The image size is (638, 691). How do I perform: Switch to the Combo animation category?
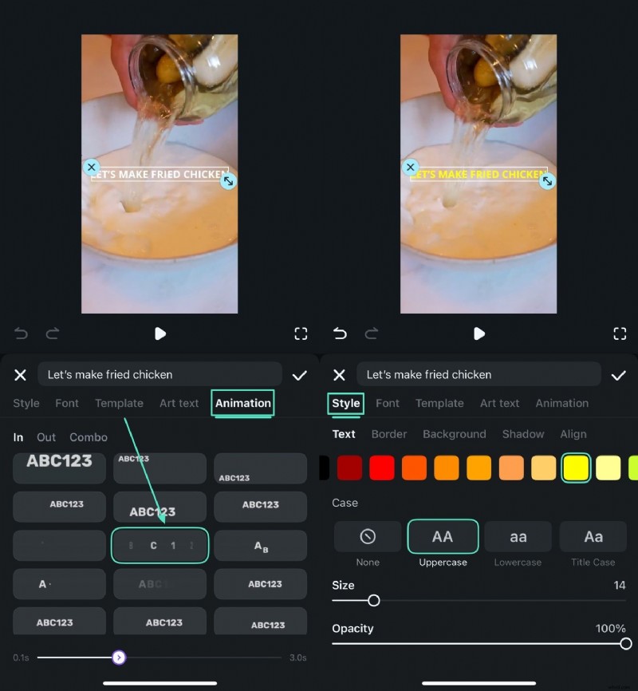click(88, 437)
